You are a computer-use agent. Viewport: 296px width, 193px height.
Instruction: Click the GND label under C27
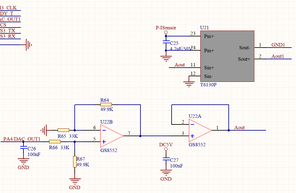click(166, 179)
